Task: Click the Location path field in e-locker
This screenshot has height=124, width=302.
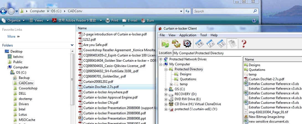Action: 237,53
